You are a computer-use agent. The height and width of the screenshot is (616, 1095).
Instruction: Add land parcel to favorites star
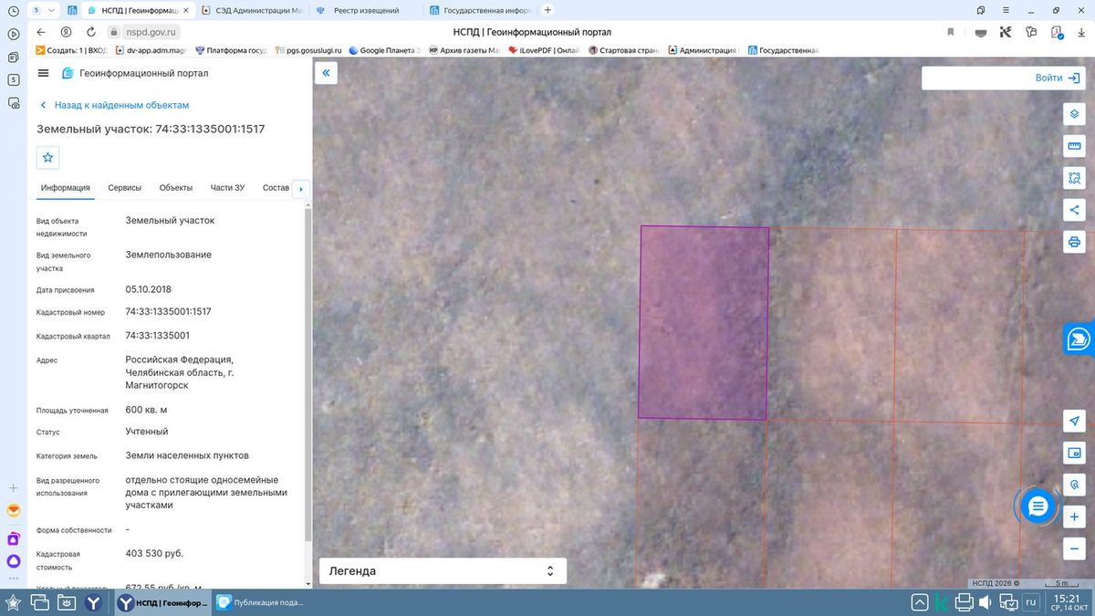pos(48,157)
